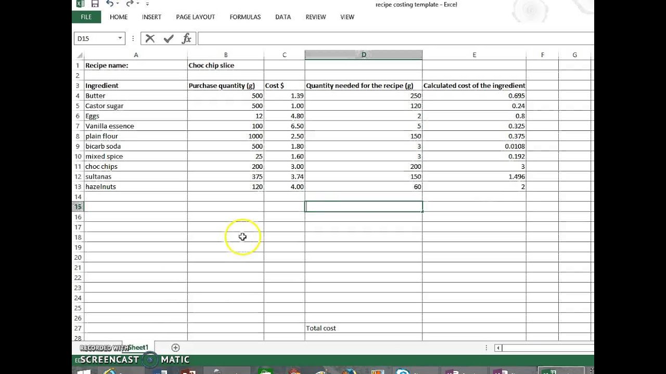The image size is (666, 374).
Task: Expand the Name Box dropdown
Action: (120, 38)
